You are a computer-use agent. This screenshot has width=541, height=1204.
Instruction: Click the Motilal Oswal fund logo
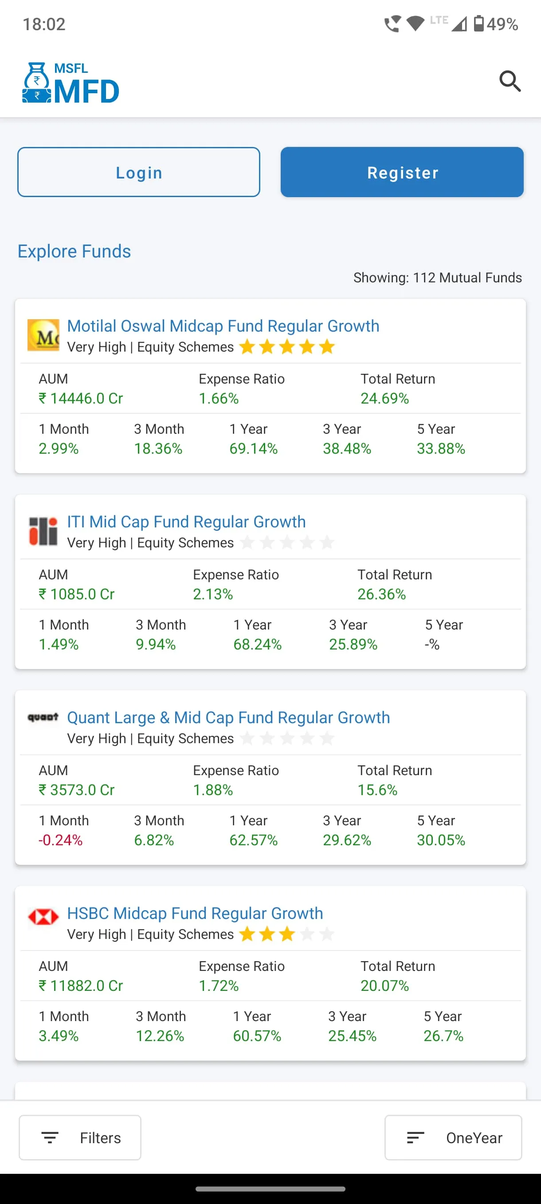pos(43,335)
